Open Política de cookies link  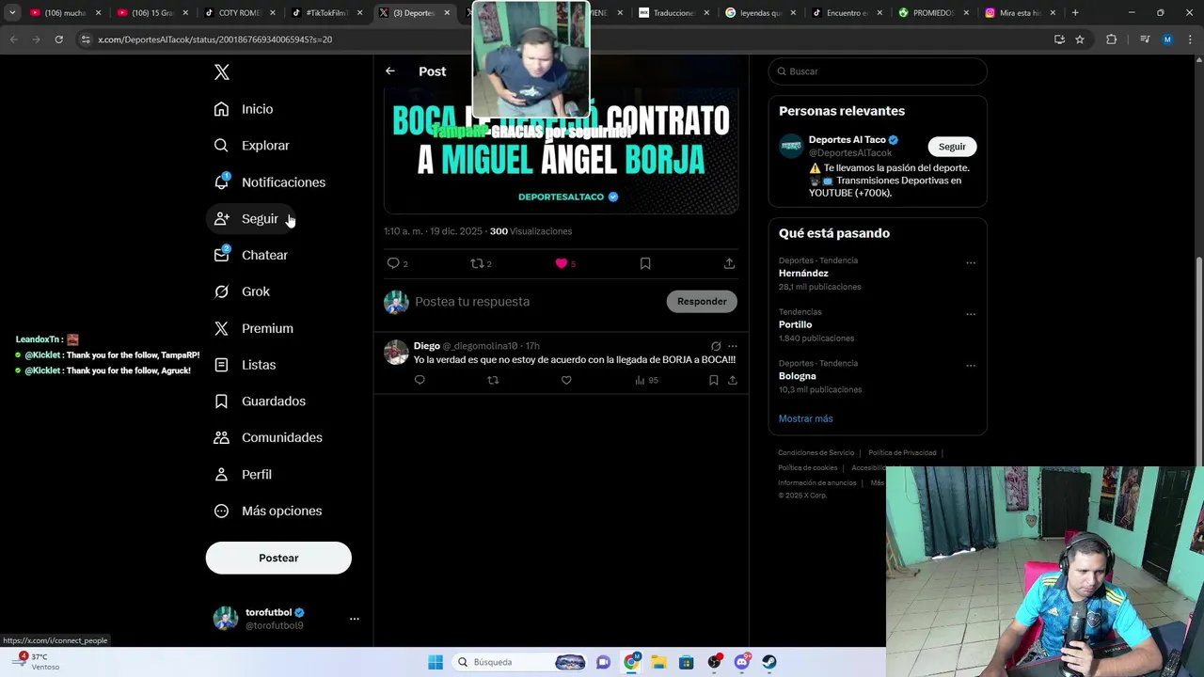coord(807,468)
